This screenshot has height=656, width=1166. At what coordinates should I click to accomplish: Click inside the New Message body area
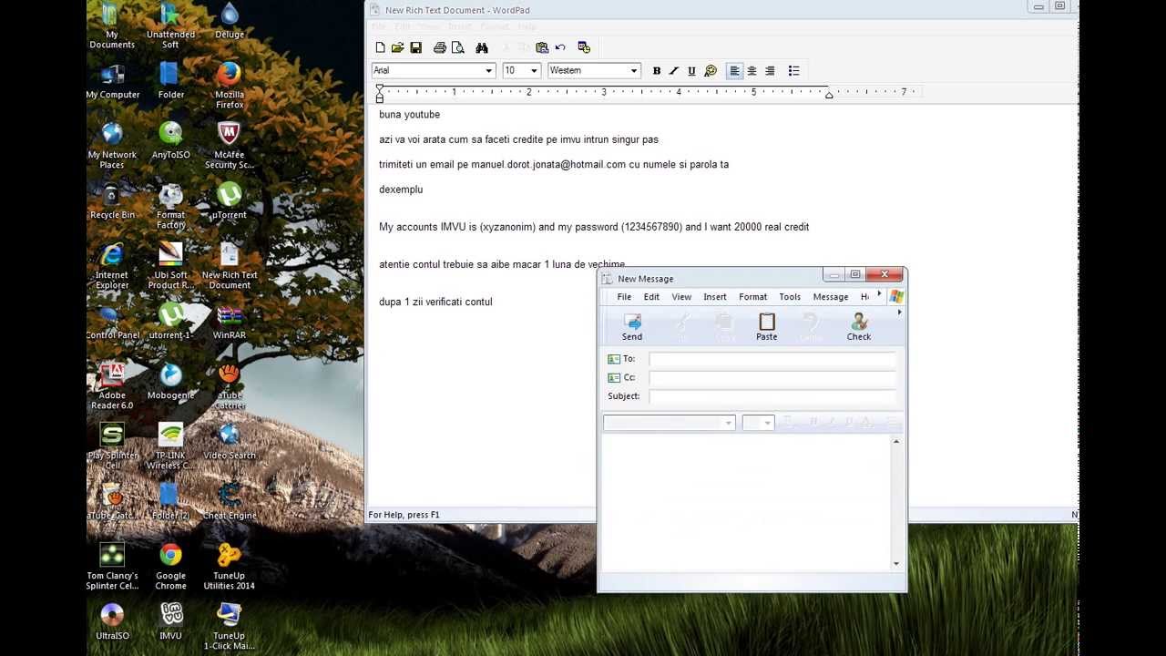pyautogui.click(x=746, y=503)
